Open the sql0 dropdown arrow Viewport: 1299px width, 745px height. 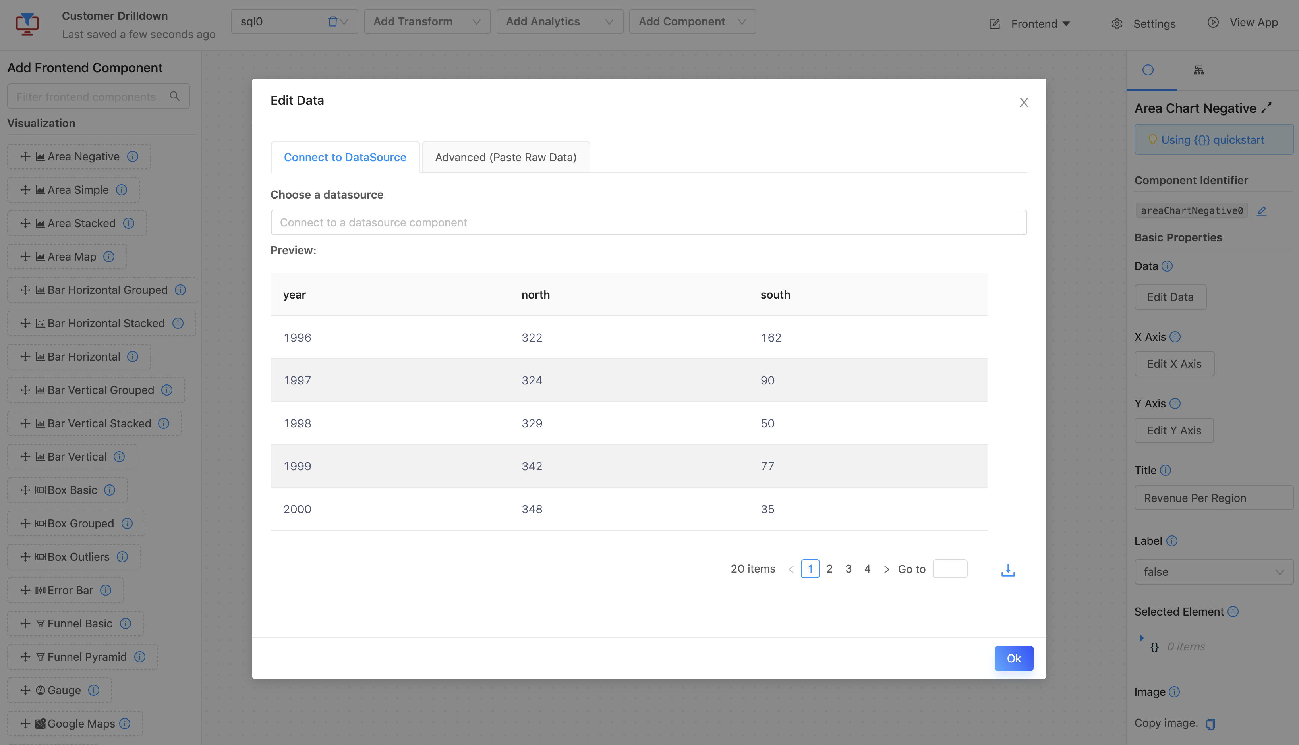(x=344, y=22)
